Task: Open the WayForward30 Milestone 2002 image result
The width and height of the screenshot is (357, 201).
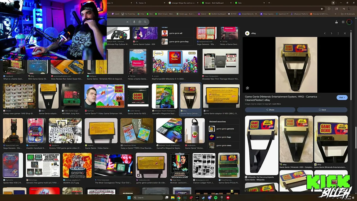Action: point(175,61)
